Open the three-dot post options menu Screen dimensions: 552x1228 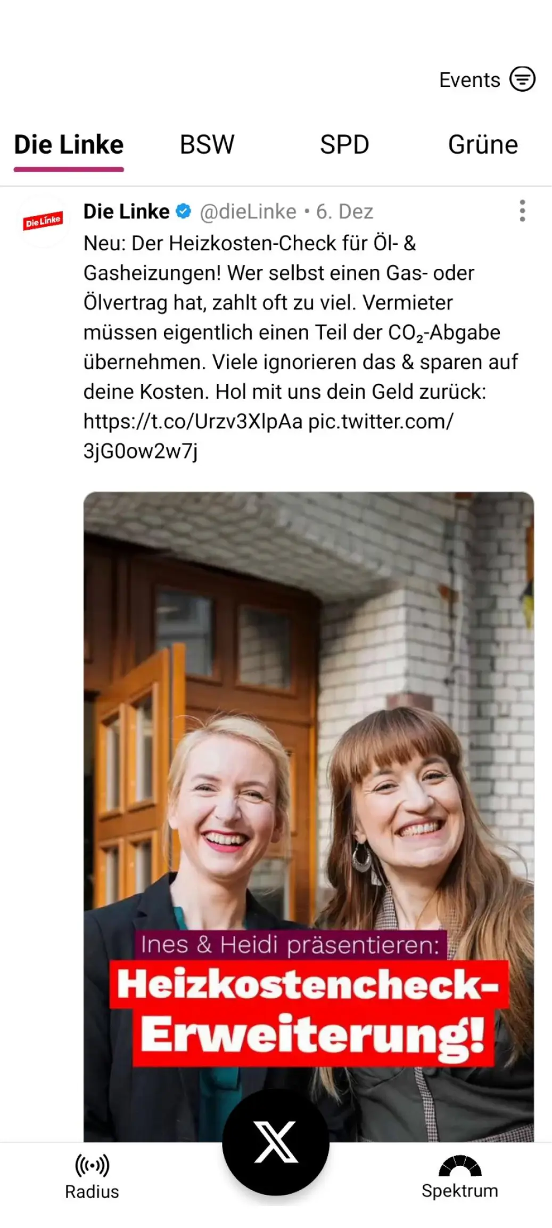click(x=522, y=211)
